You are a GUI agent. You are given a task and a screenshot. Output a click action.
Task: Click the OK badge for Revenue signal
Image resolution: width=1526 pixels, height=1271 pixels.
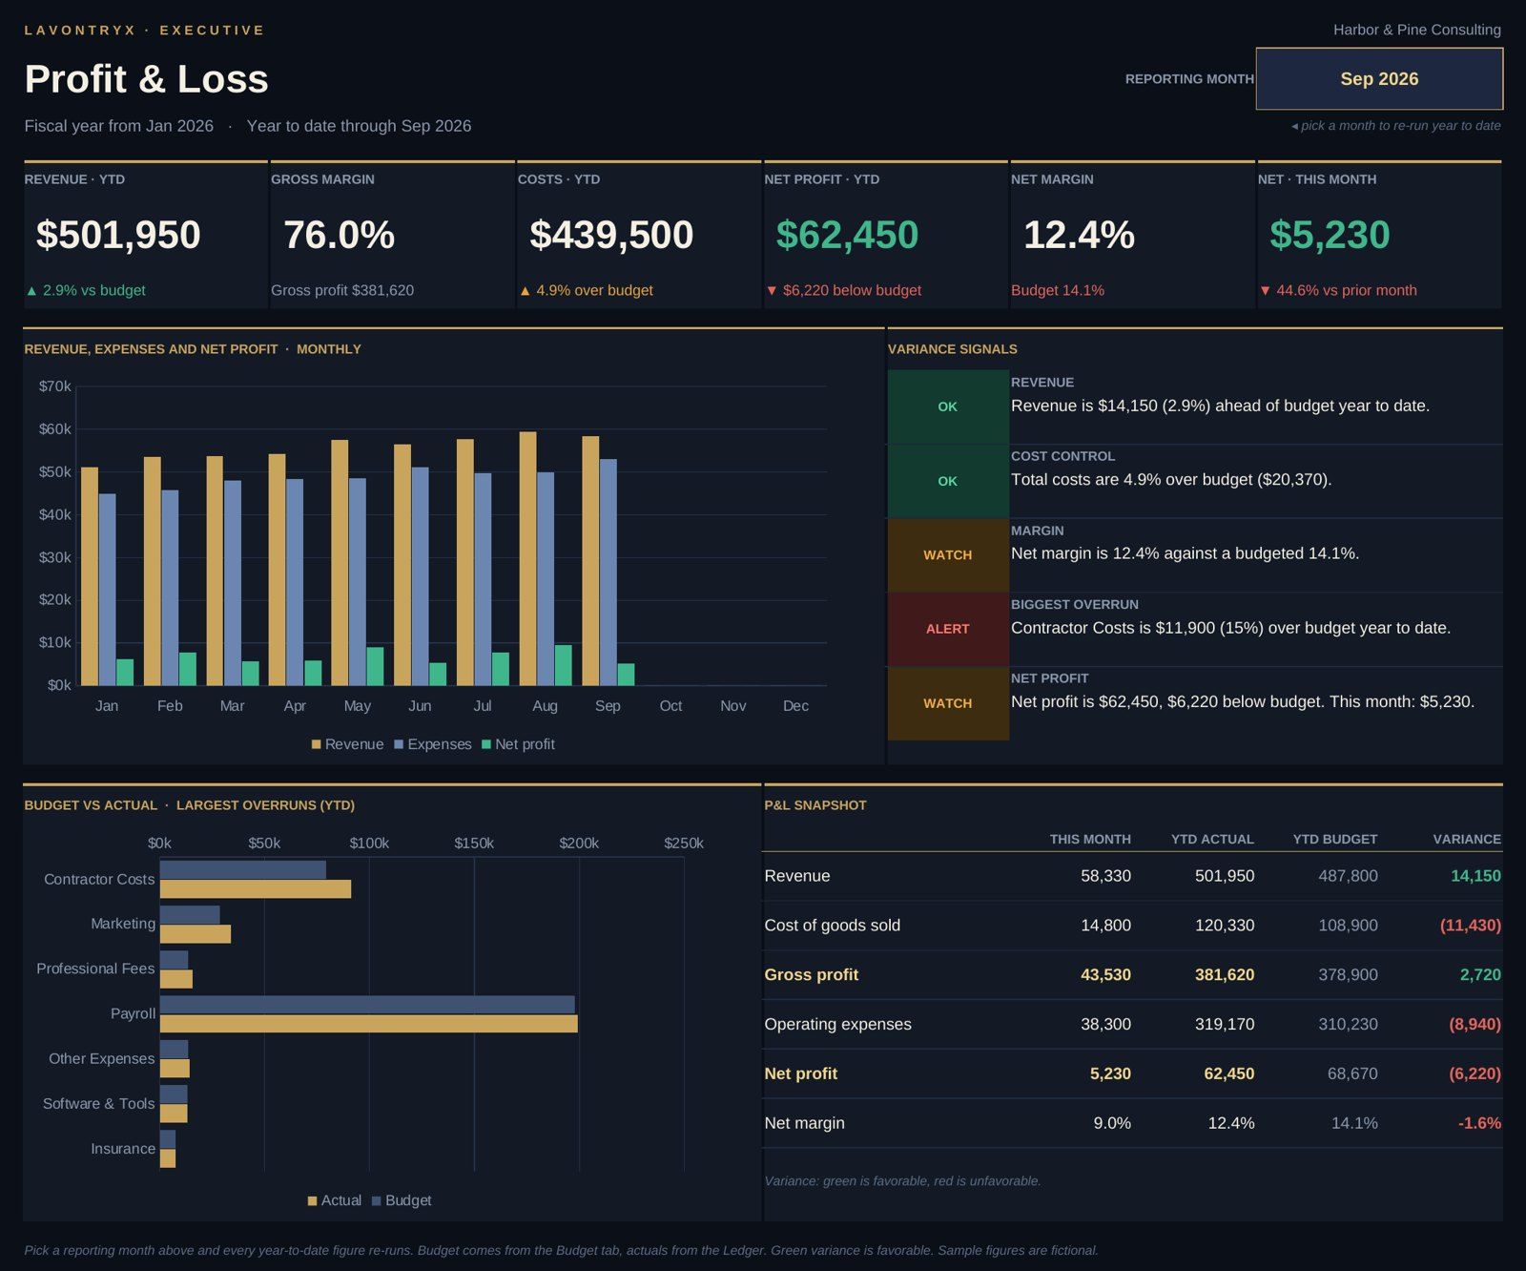coord(948,406)
